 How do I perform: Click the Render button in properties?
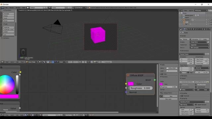(184, 39)
